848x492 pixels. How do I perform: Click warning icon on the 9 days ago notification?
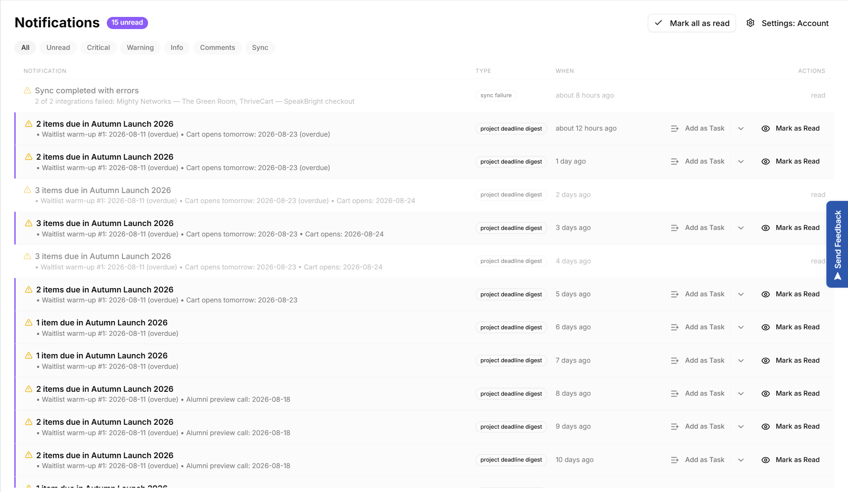point(29,422)
